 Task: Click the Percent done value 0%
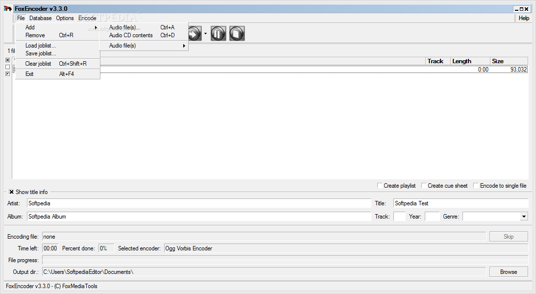pos(106,248)
